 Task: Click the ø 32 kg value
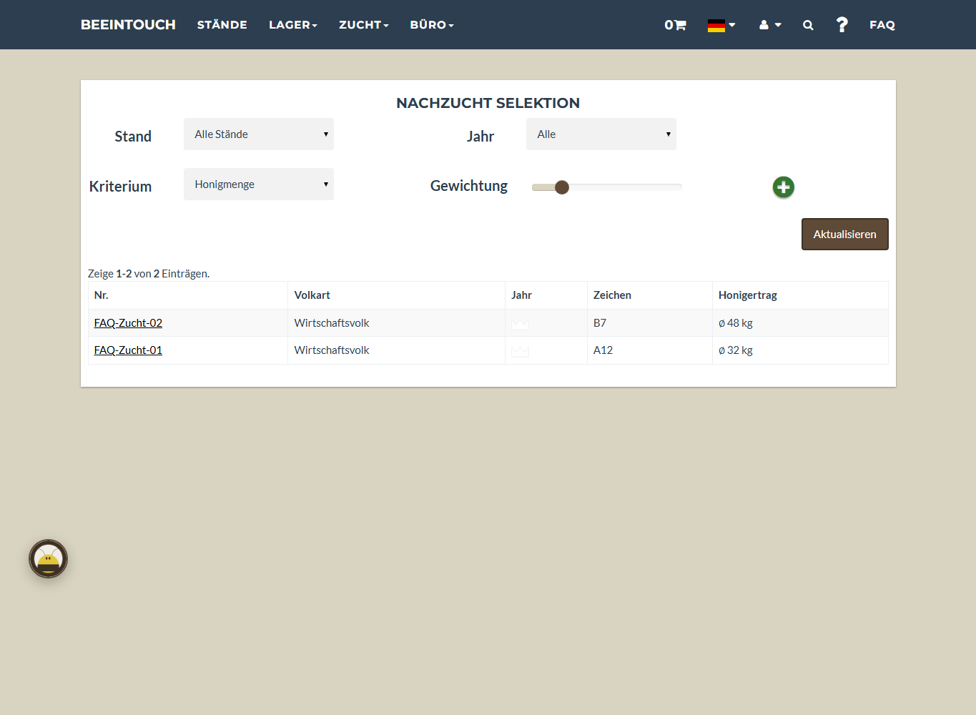736,350
